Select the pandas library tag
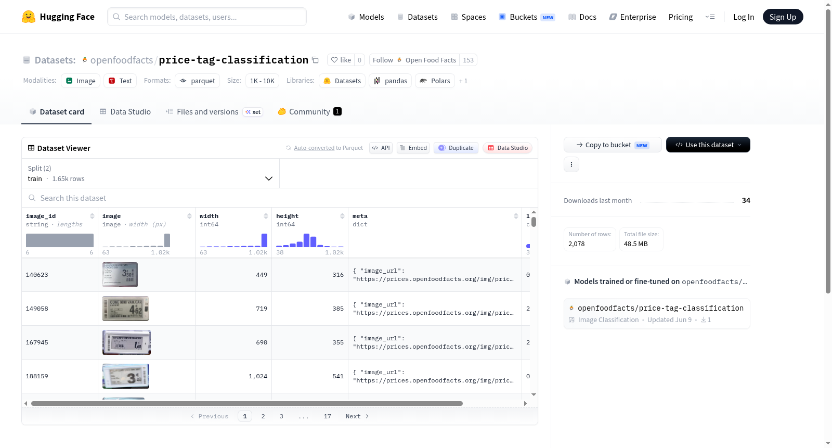832x448 pixels. coord(391,81)
